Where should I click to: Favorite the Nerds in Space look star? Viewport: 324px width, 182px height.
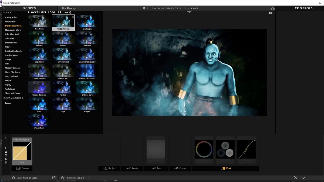tap(73, 16)
